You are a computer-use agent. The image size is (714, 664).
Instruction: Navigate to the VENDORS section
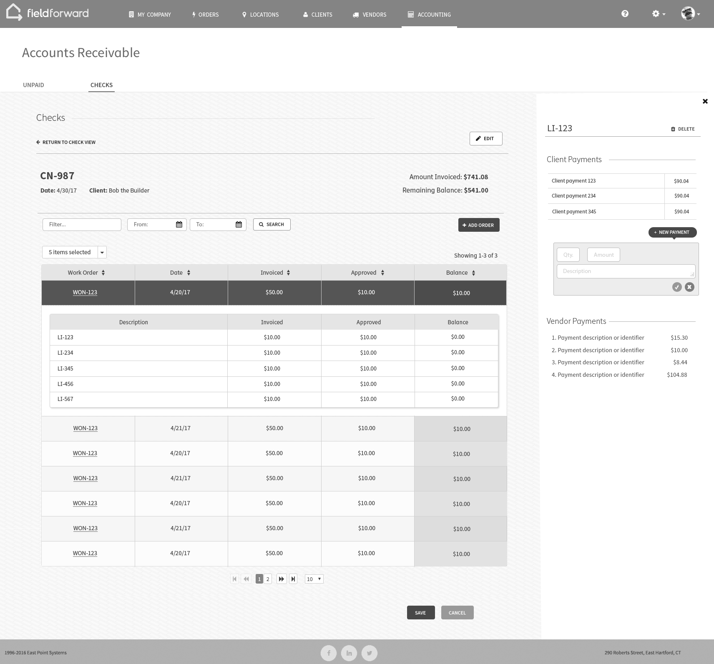coord(369,15)
